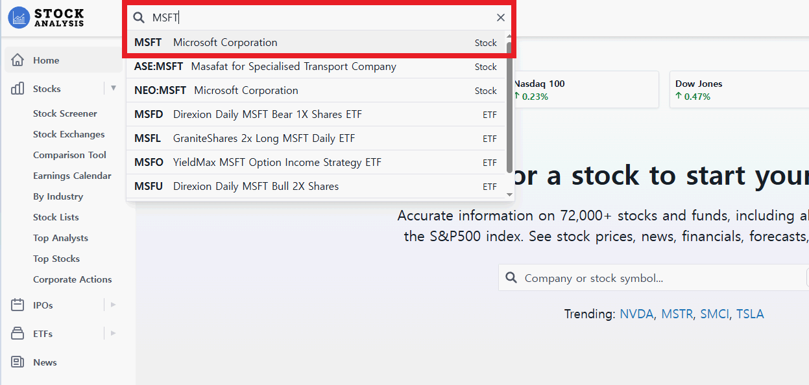Click the Home house icon in sidebar
The image size is (809, 385).
[x=18, y=60]
